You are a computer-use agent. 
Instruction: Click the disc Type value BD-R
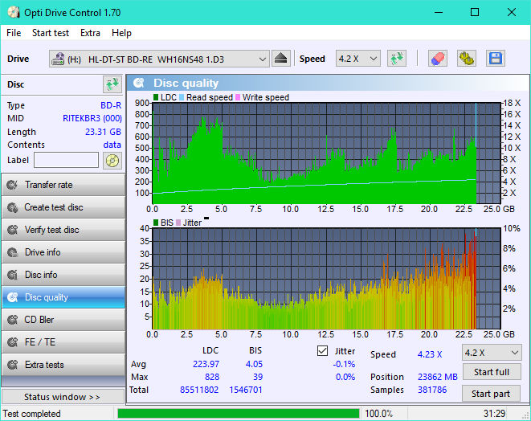pos(111,105)
